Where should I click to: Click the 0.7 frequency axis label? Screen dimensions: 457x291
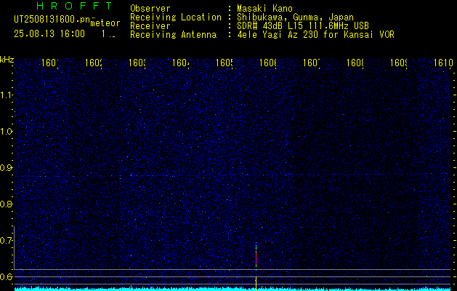click(7, 241)
